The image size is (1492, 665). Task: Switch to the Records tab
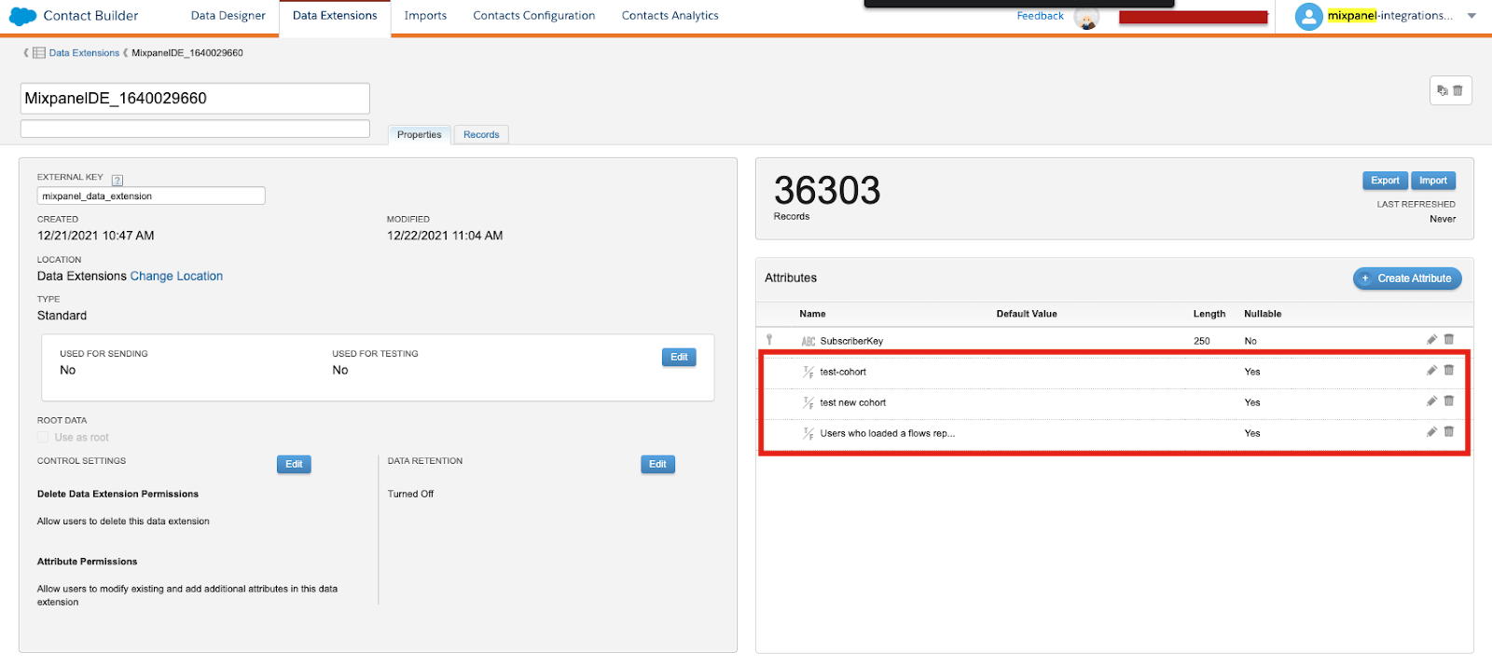coord(481,135)
